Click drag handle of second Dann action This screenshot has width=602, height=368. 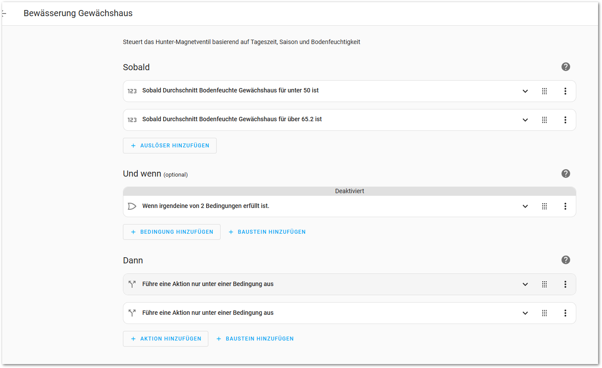tap(544, 313)
